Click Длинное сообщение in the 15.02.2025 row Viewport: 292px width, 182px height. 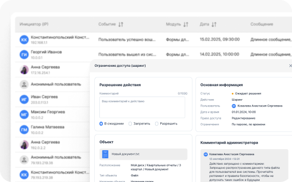271,39
